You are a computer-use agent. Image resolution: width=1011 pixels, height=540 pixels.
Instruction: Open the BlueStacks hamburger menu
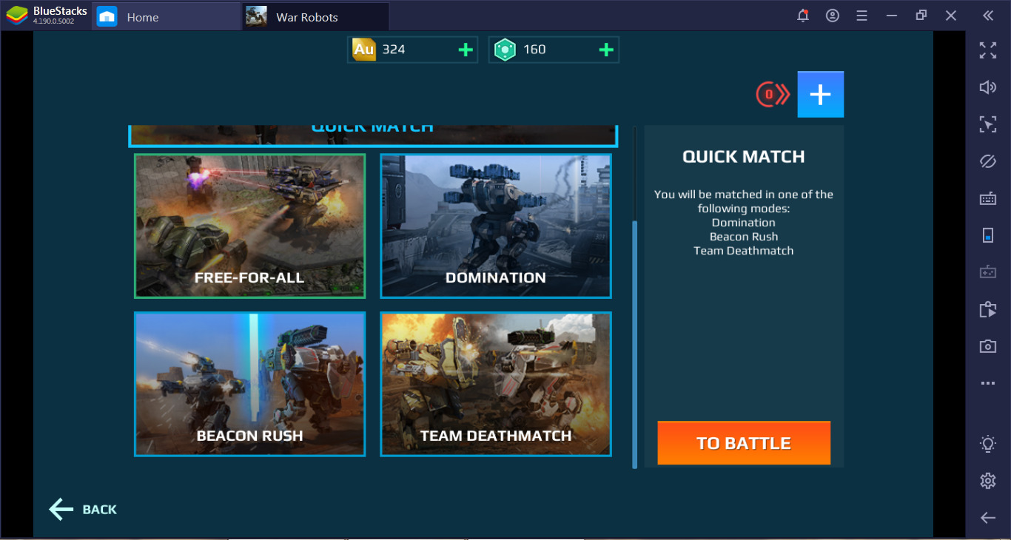coord(861,16)
